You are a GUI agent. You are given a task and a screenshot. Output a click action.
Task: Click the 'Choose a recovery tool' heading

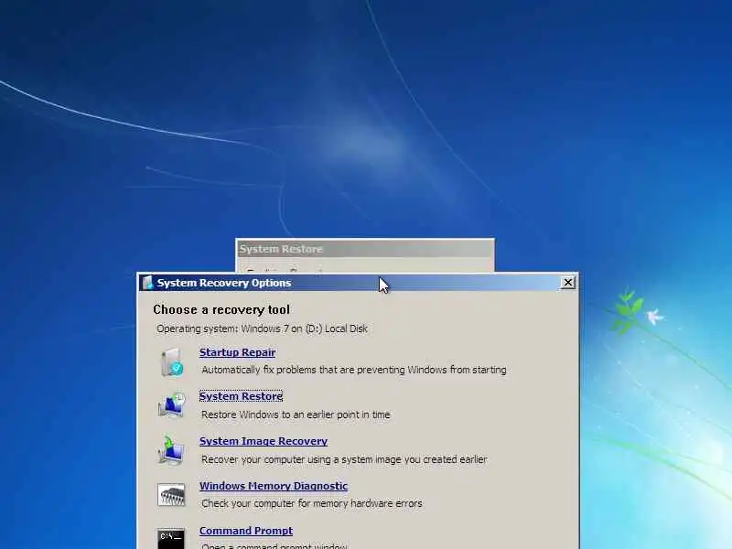(221, 310)
